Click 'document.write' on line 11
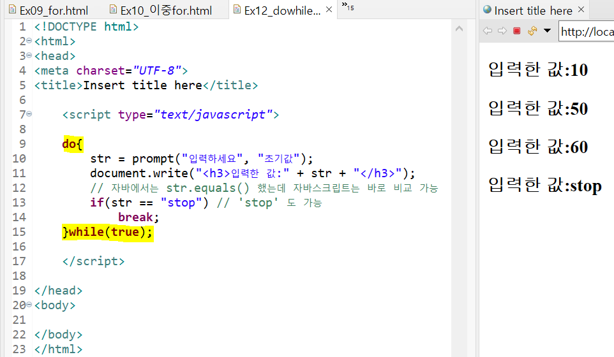The width and height of the screenshot is (614, 357). [x=139, y=173]
